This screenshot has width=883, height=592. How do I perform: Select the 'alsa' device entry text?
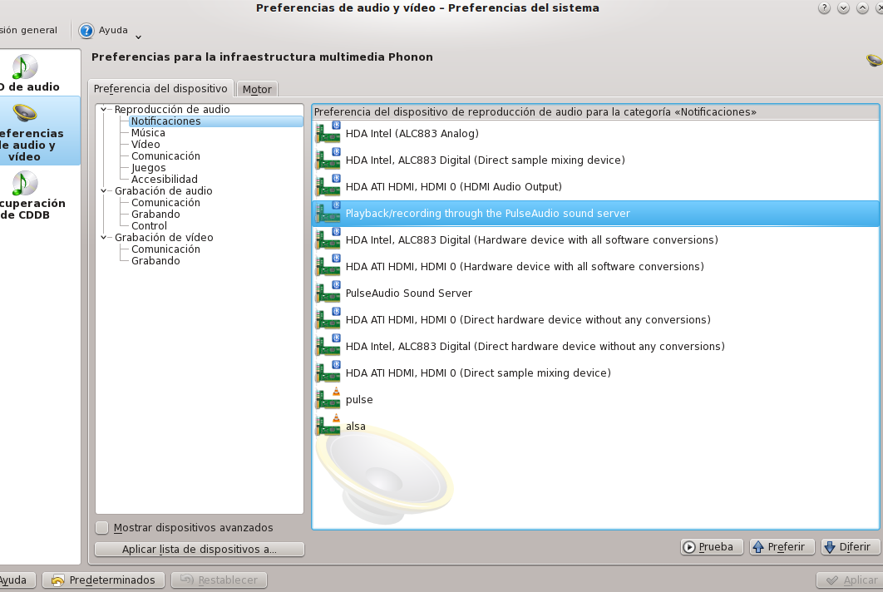point(355,426)
